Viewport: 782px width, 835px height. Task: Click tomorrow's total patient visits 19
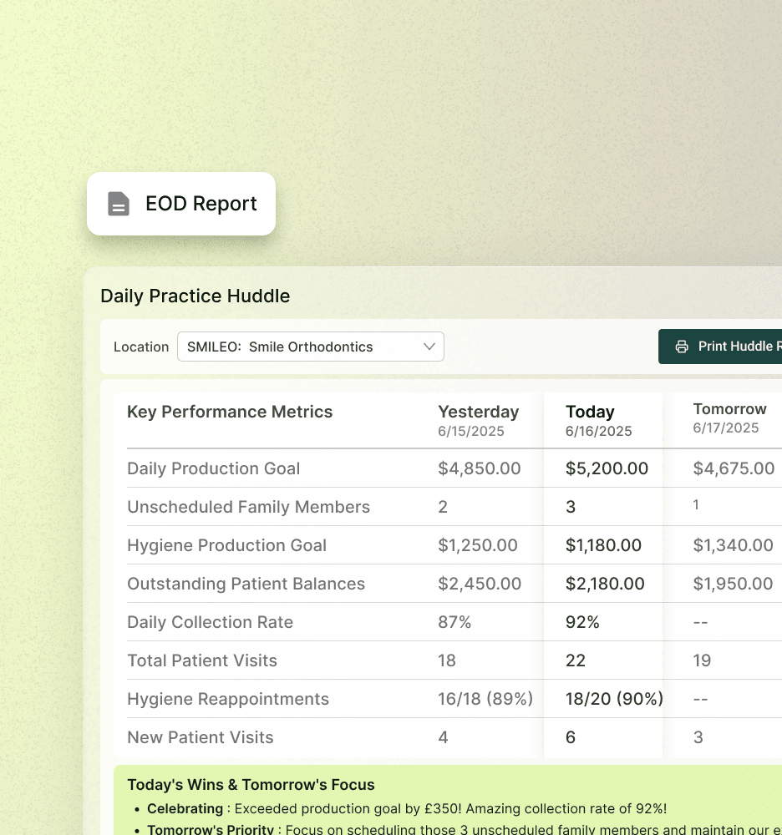click(x=702, y=660)
